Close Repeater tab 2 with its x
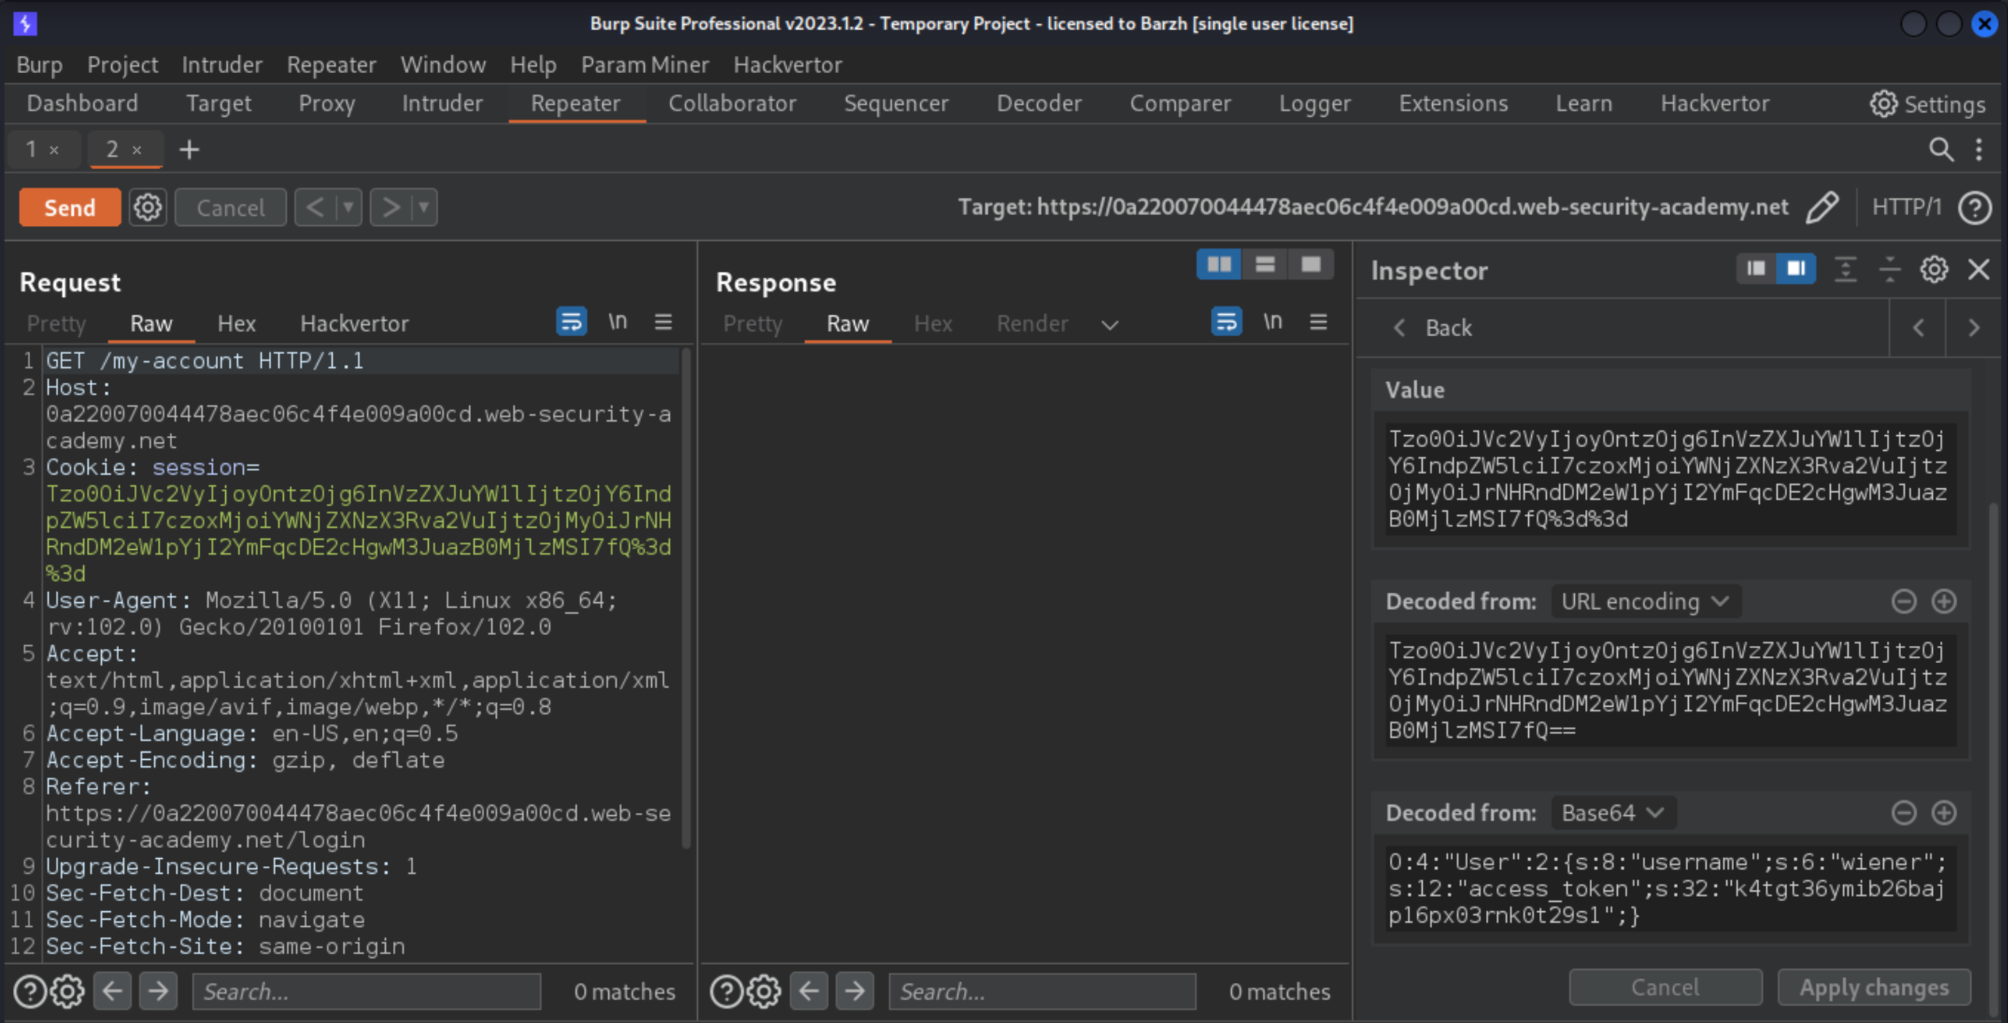The image size is (2008, 1023). click(x=136, y=150)
